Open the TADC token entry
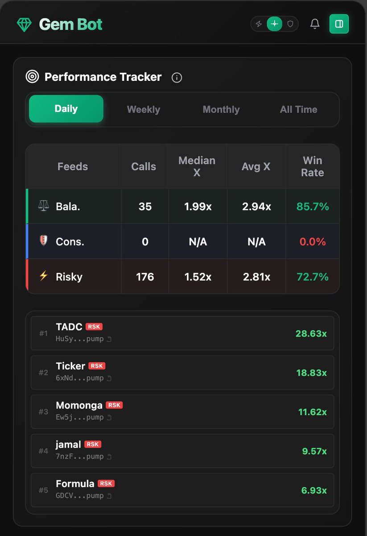 pos(182,333)
